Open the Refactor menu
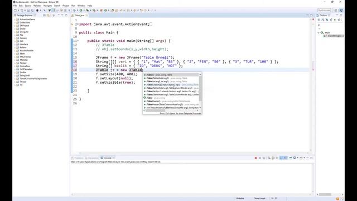This screenshot has height=201, width=357. [37, 6]
